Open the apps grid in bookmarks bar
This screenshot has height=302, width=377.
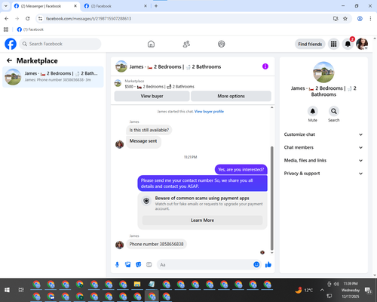coord(6,29)
